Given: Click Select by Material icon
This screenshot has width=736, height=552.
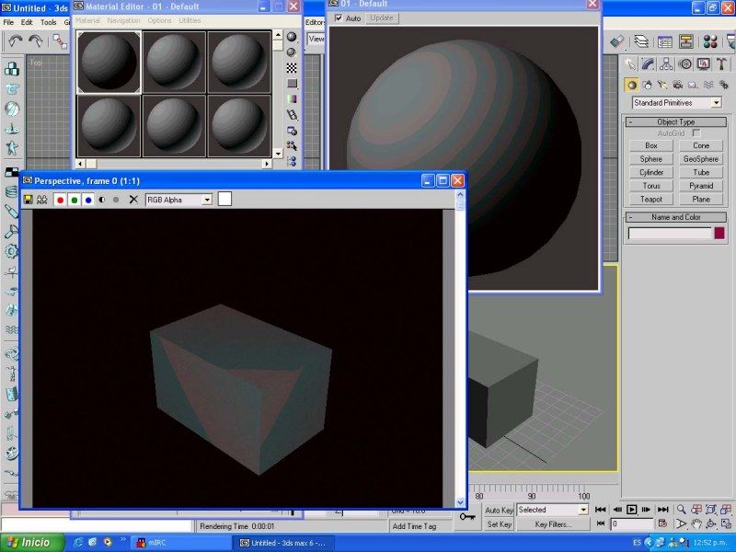Looking at the screenshot, I should (292, 146).
